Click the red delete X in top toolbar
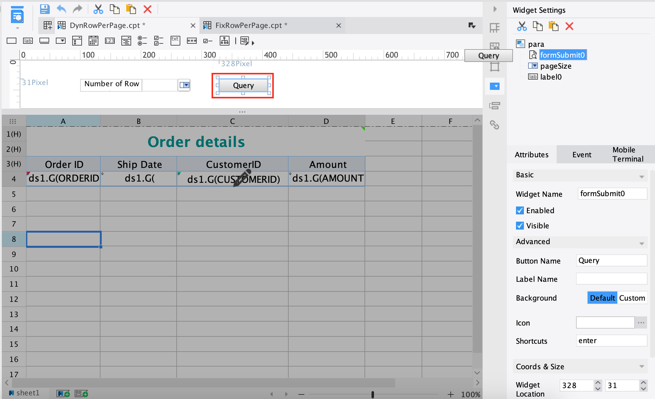Screen dimensions: 655x399 pyautogui.click(x=148, y=9)
